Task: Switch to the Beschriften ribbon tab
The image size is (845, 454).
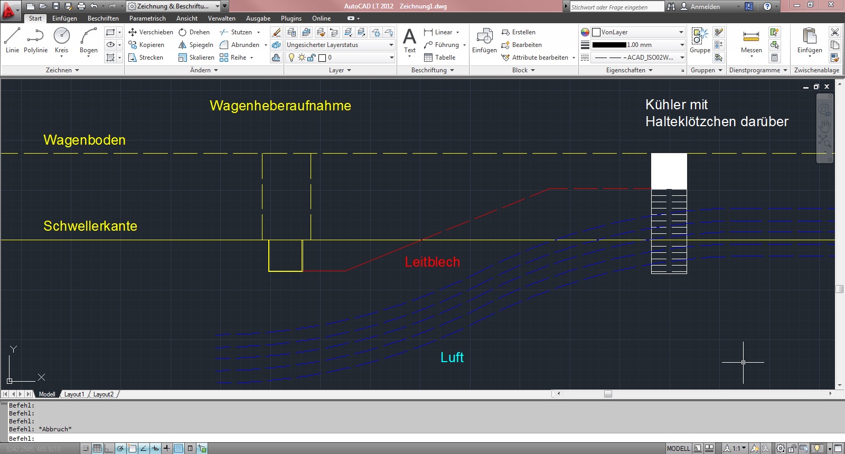Action: click(103, 18)
